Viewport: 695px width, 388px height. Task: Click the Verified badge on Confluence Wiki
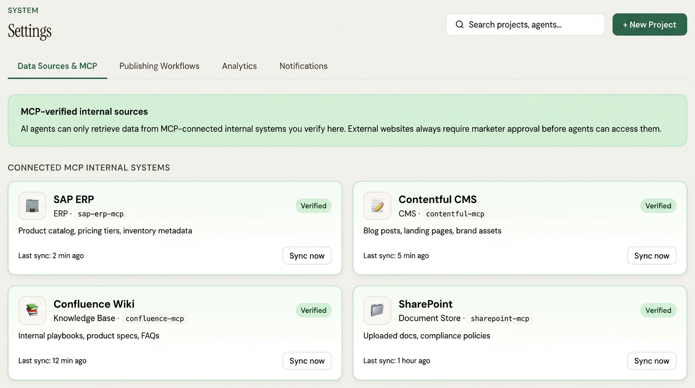(x=314, y=310)
